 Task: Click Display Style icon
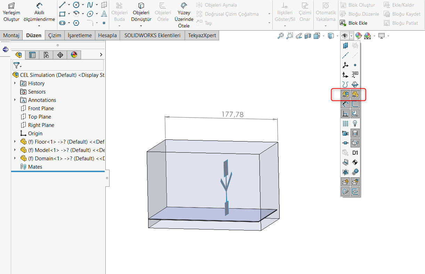[x=331, y=36]
